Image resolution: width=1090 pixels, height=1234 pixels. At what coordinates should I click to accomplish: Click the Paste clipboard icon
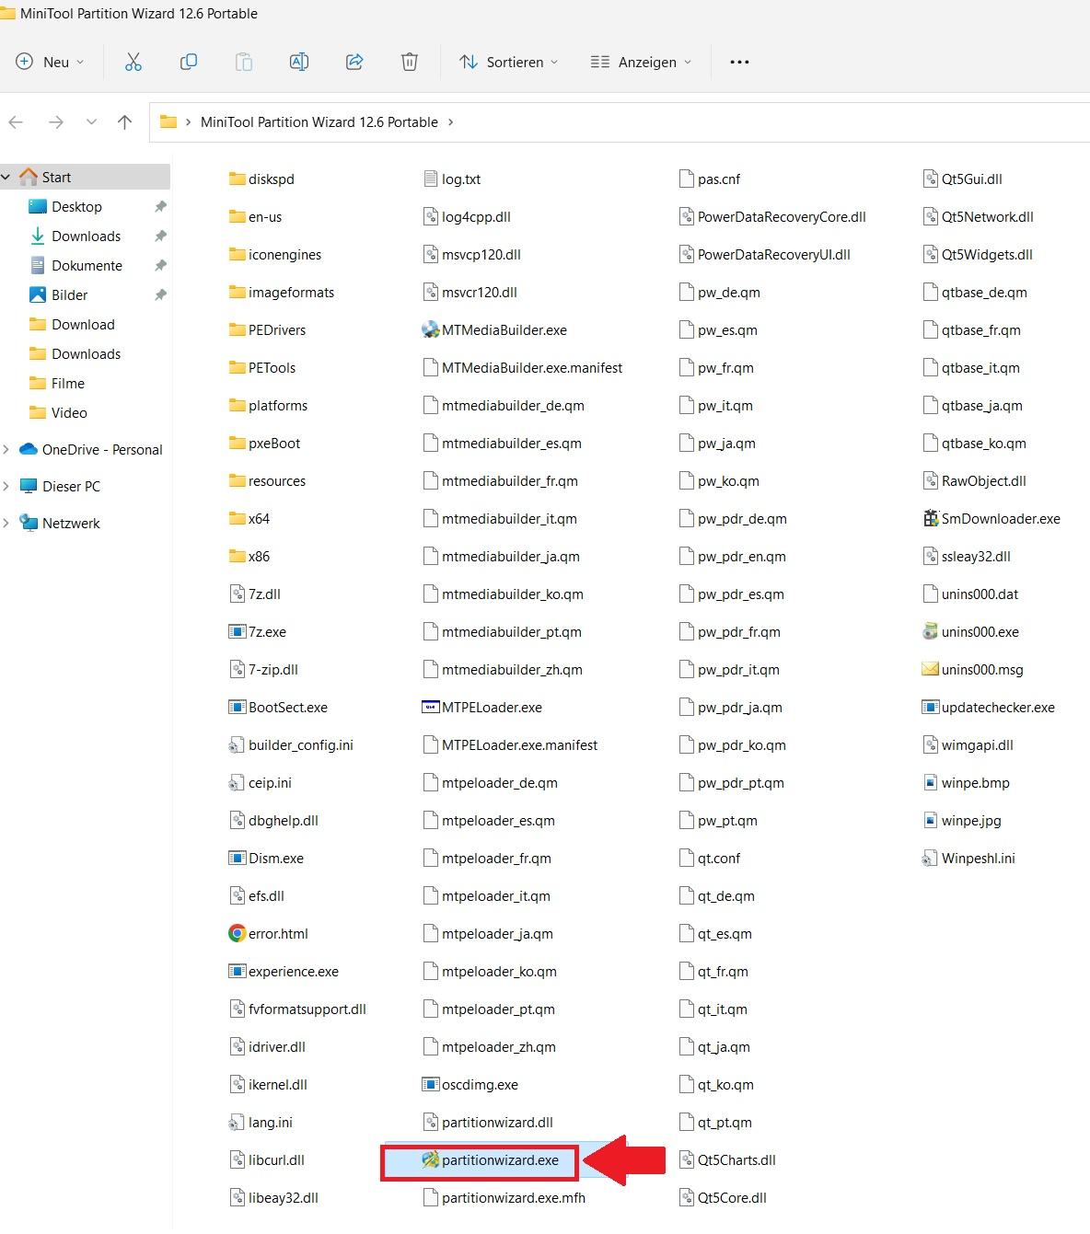tap(244, 62)
